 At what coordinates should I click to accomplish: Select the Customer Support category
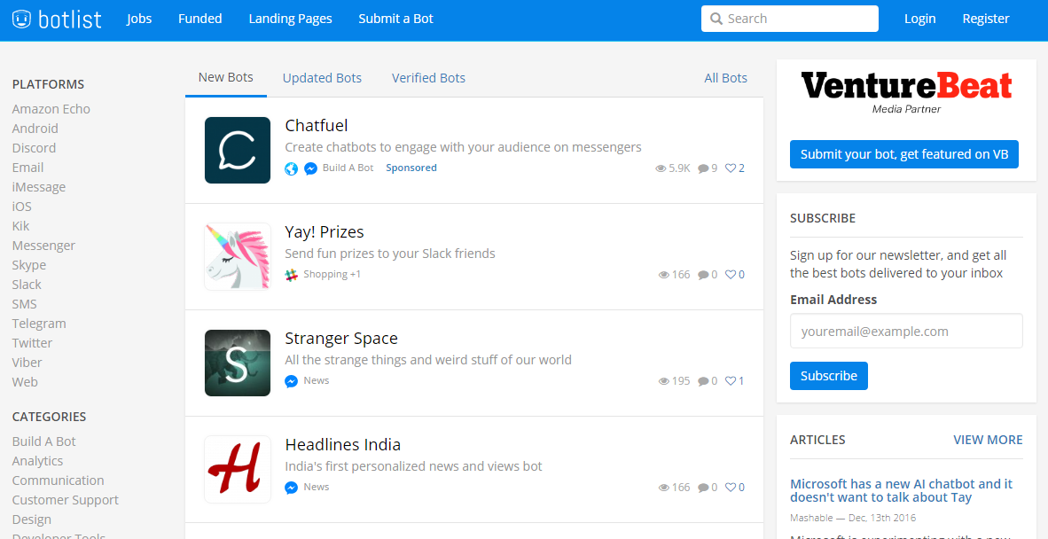pos(66,500)
